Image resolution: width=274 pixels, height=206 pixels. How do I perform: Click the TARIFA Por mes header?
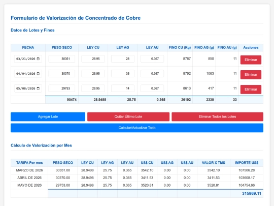(x=29, y=163)
